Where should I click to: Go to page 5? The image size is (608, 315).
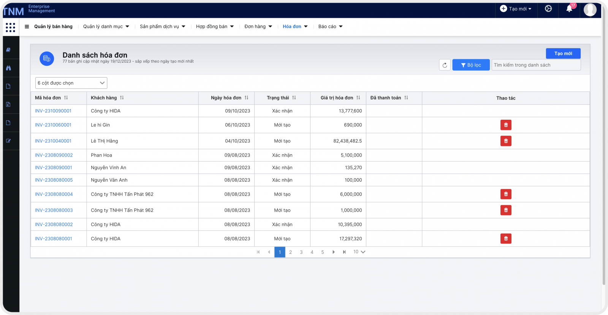click(x=323, y=252)
